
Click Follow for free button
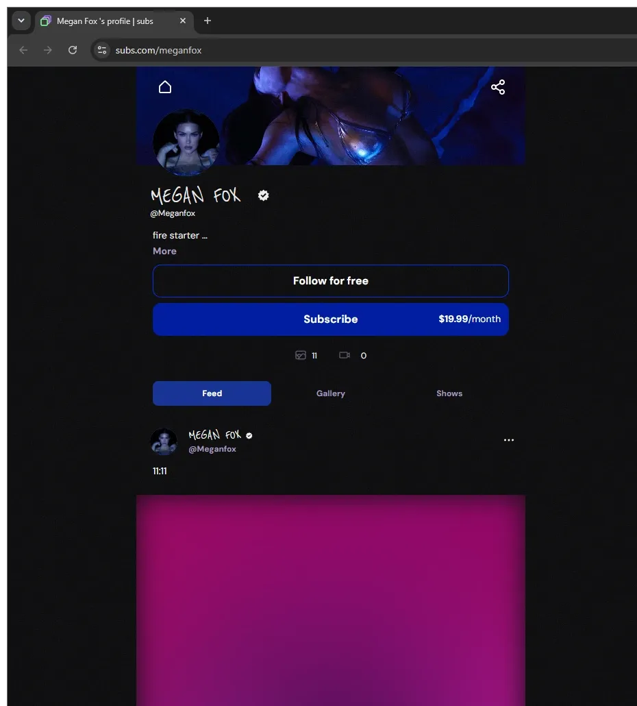click(331, 281)
